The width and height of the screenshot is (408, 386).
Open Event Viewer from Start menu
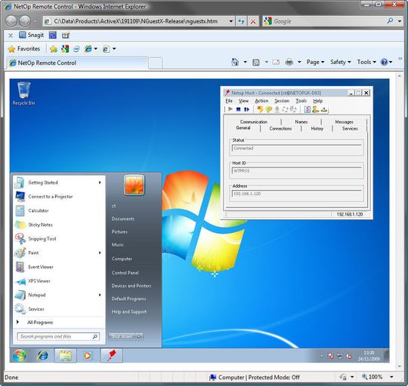tap(41, 267)
